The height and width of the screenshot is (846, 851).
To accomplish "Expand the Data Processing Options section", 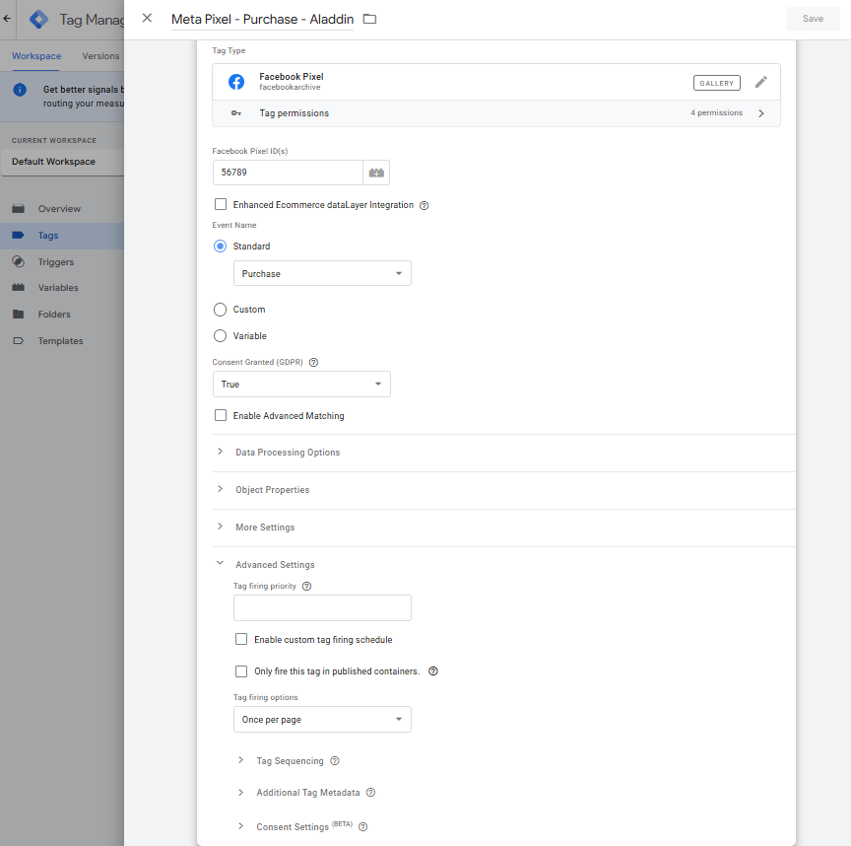I will point(287,453).
